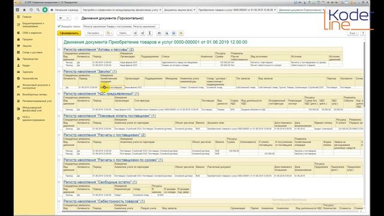Open the CRM и маркетинг section
The width and height of the screenshot is (384, 216).
32,33
